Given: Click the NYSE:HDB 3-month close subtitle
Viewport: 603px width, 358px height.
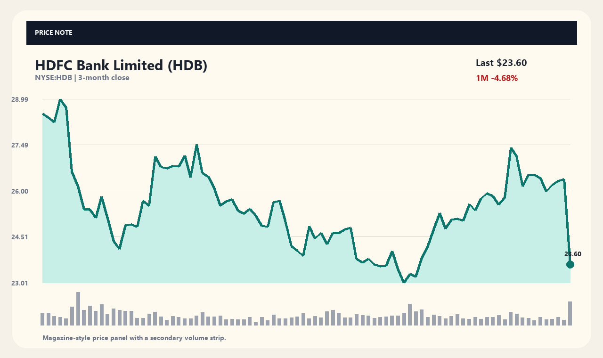Looking at the screenshot, I should [82, 78].
